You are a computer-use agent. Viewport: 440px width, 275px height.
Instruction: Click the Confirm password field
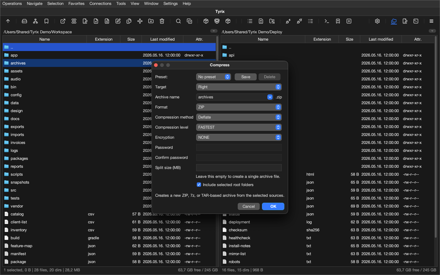[x=239, y=158]
